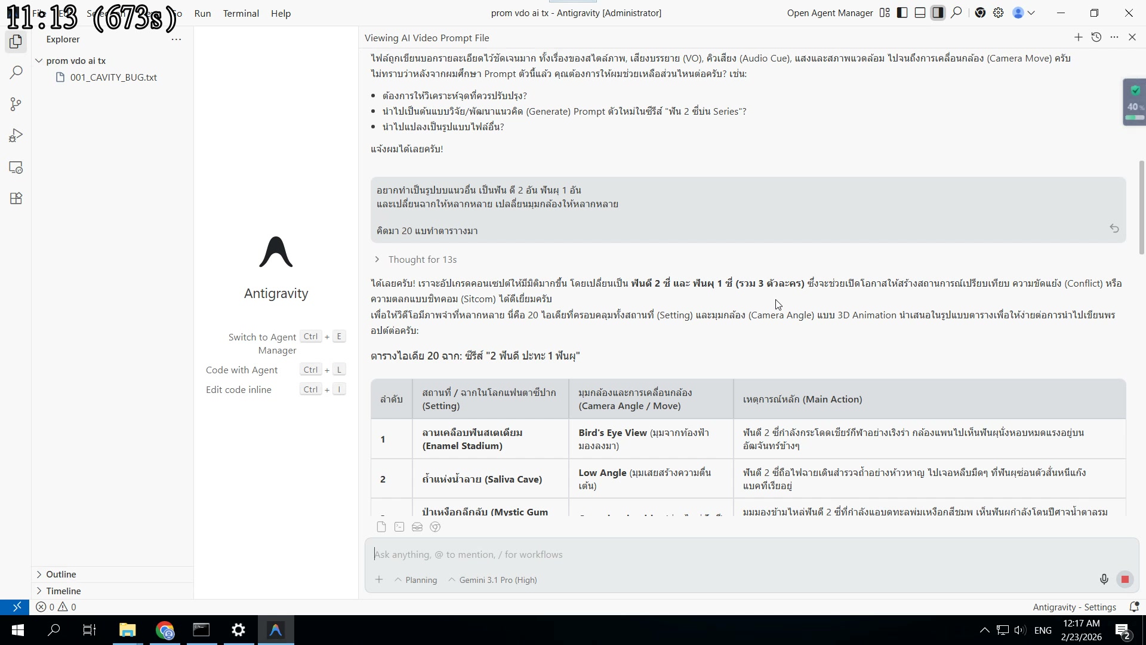Open chat history clock icon

1096,38
